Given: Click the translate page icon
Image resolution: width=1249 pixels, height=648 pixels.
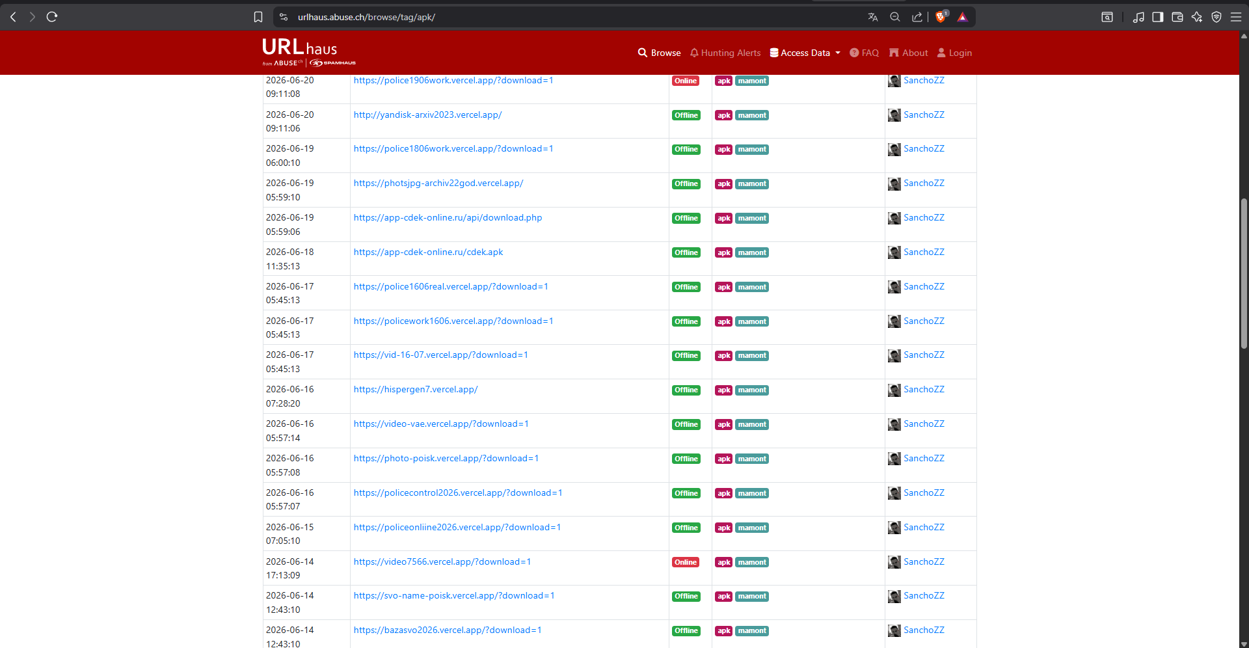Looking at the screenshot, I should click(x=873, y=17).
